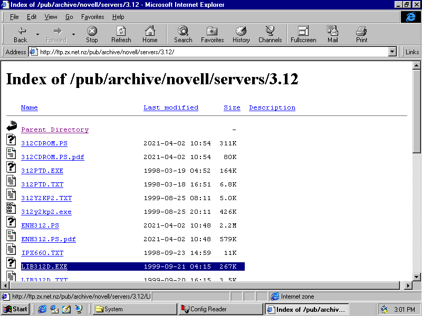Open 312PTD.TXT link
Image resolution: width=422 pixels, height=316 pixels.
coord(42,185)
